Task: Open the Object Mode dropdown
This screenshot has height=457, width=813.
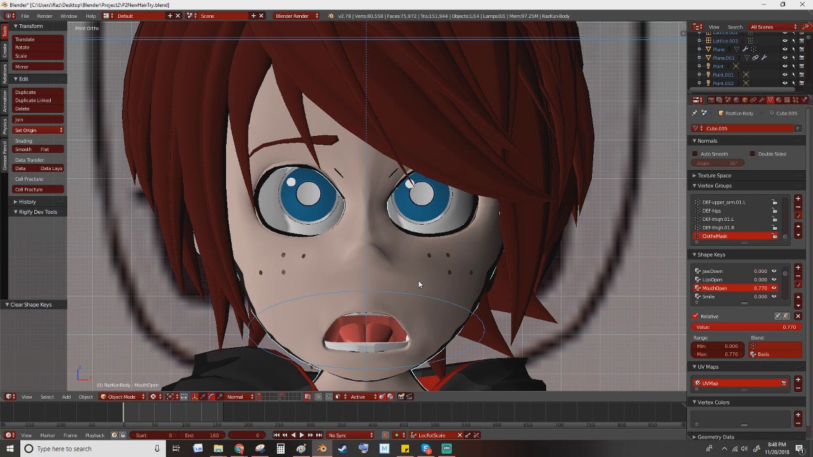Action: (x=122, y=397)
